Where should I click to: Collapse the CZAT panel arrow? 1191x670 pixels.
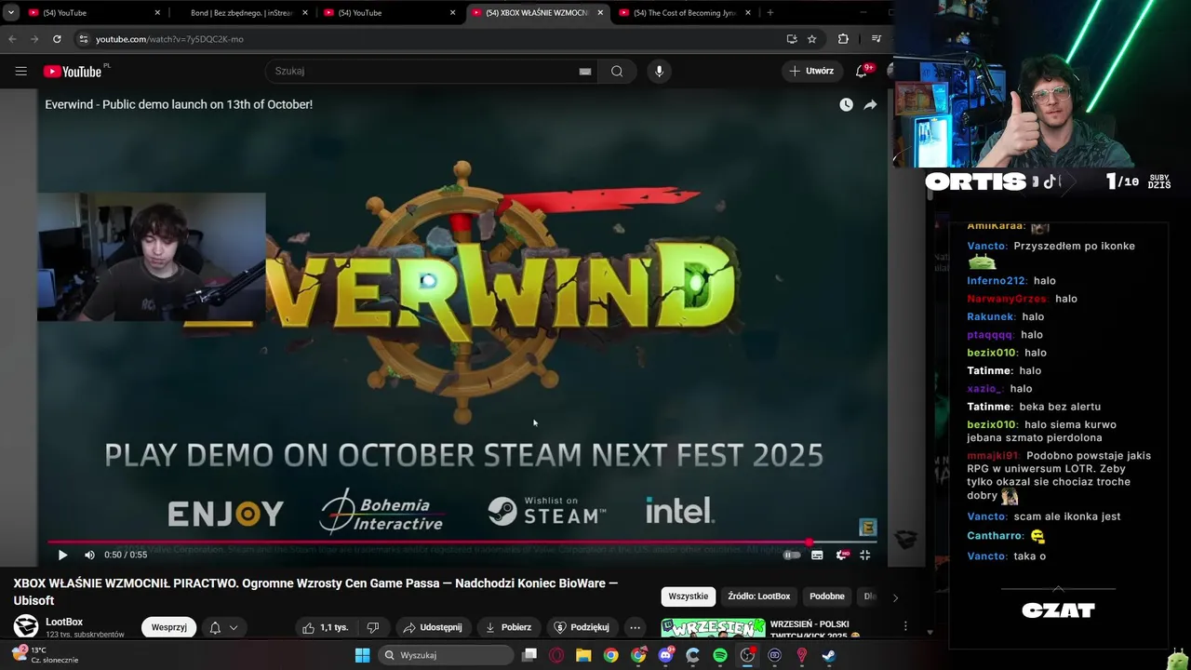pos(1058,588)
